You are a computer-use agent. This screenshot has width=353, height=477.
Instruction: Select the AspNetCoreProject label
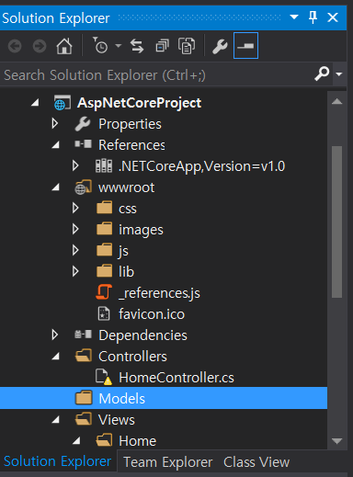(140, 103)
